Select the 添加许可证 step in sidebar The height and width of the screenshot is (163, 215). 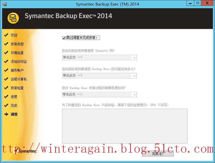[x=19, y=62]
